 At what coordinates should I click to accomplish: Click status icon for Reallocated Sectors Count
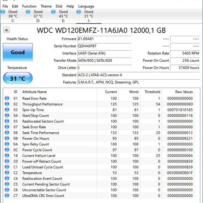(7, 121)
